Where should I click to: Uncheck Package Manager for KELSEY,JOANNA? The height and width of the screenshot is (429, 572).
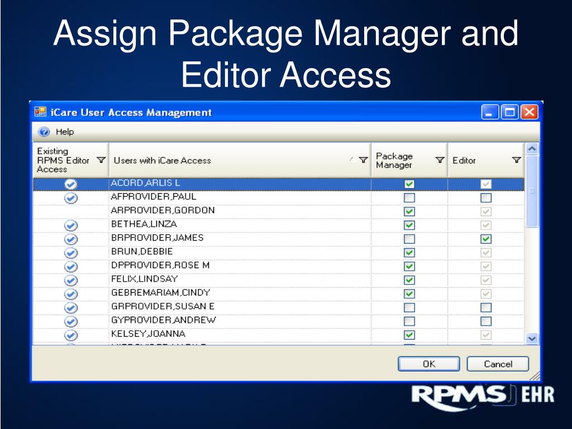409,335
